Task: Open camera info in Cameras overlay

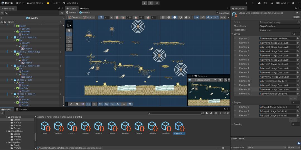Action: point(220,80)
